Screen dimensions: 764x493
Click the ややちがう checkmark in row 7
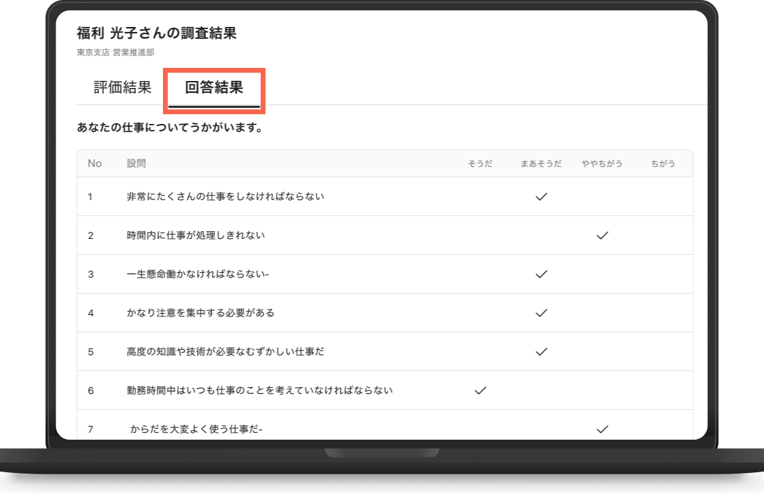[602, 429]
